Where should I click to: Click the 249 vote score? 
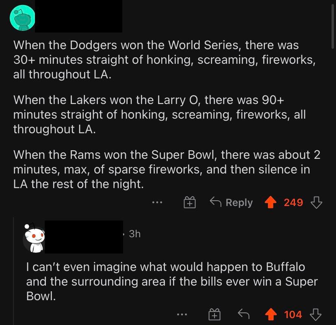pyautogui.click(x=293, y=202)
